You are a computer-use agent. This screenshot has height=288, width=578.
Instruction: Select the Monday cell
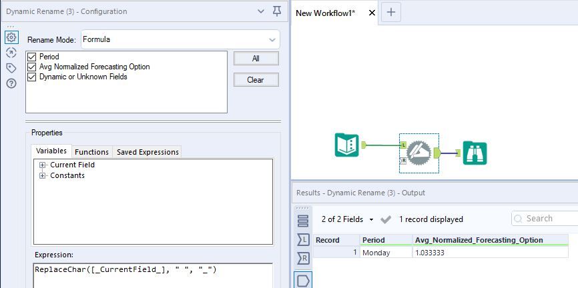pos(386,253)
